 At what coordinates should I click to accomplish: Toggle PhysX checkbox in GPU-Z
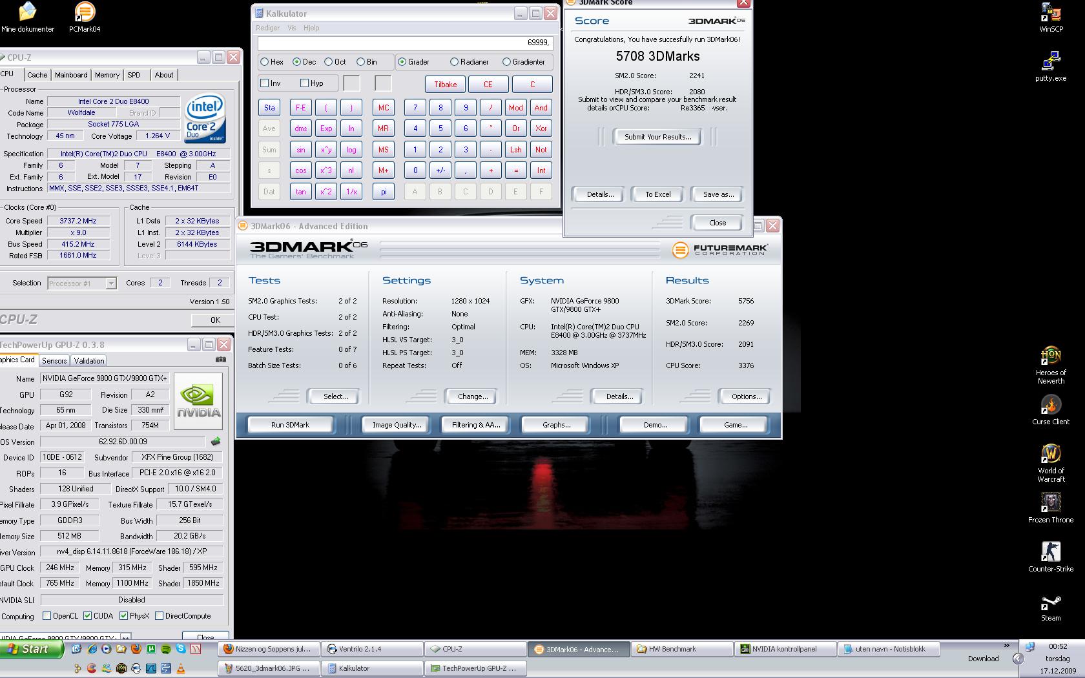tap(123, 616)
